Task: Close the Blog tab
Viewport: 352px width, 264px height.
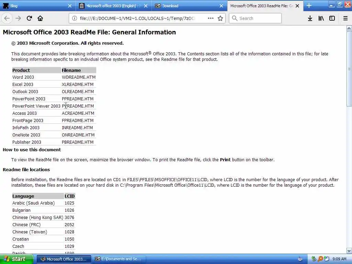Action: tap(70, 6)
